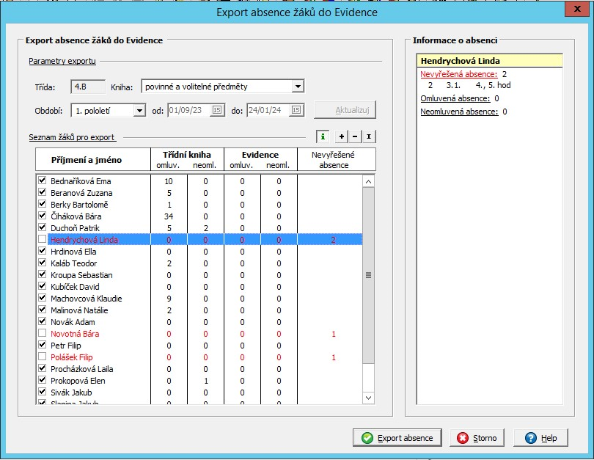Click the plus icon to select all students
Image resolution: width=594 pixels, height=460 pixels.
tap(342, 136)
